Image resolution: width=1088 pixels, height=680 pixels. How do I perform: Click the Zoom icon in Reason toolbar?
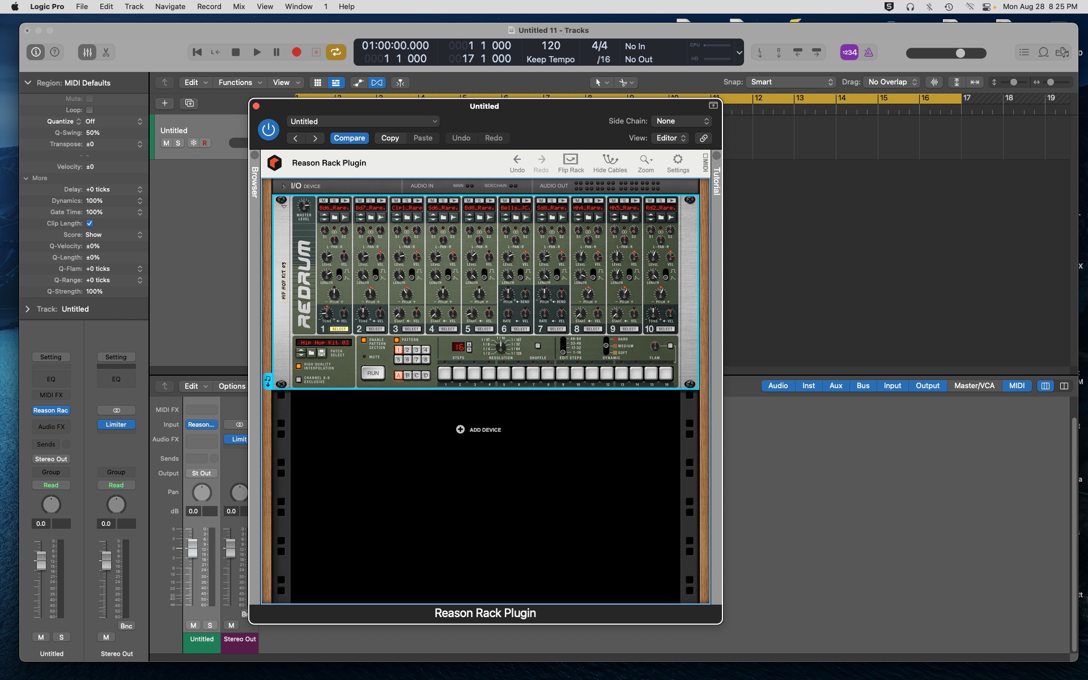[645, 162]
